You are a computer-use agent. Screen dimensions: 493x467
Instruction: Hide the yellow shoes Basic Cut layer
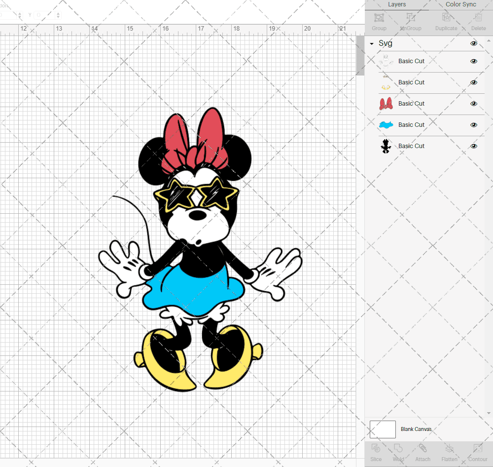473,82
